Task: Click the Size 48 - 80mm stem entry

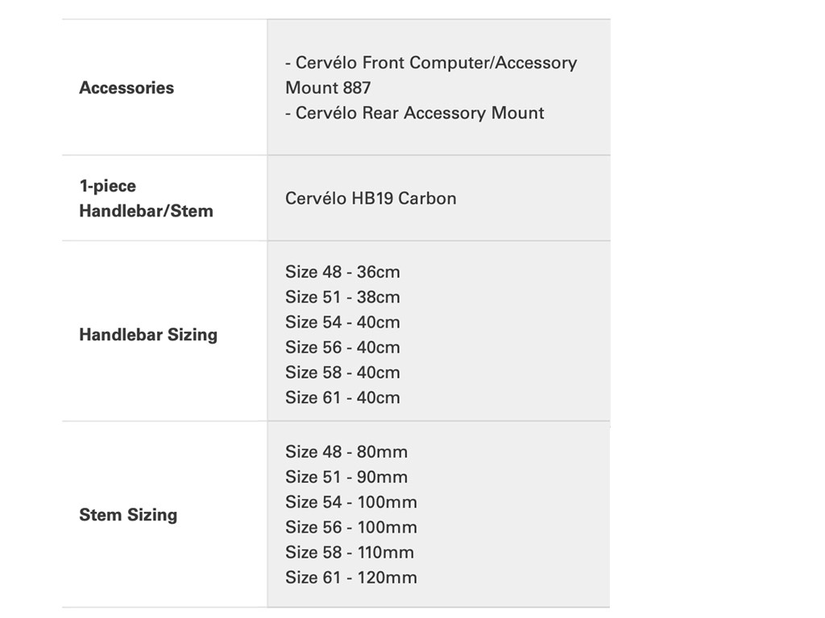Action: pos(346,451)
